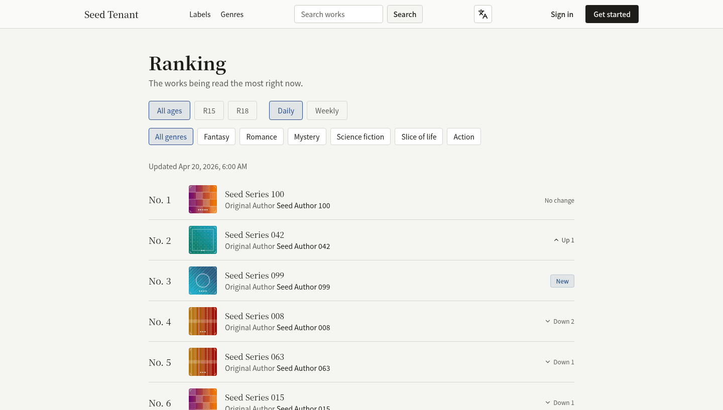Click the Search button
723x410 pixels.
click(405, 14)
